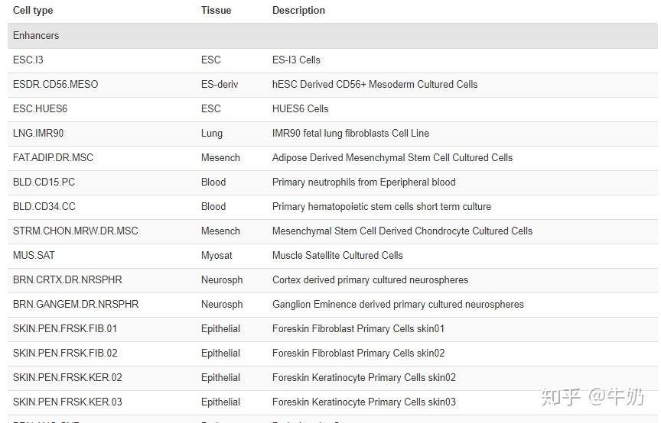Select LNG.IMR90 cell type entry

pos(38,133)
